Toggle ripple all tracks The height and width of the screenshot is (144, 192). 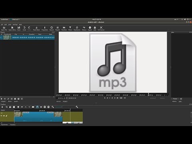[48, 107]
